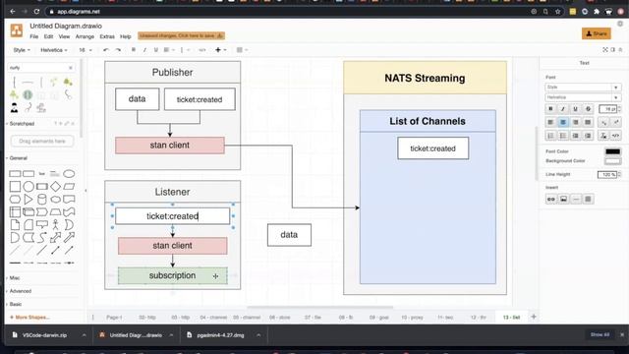Undo the last change in toolbar
The width and height of the screenshot is (629, 354).
[106, 50]
